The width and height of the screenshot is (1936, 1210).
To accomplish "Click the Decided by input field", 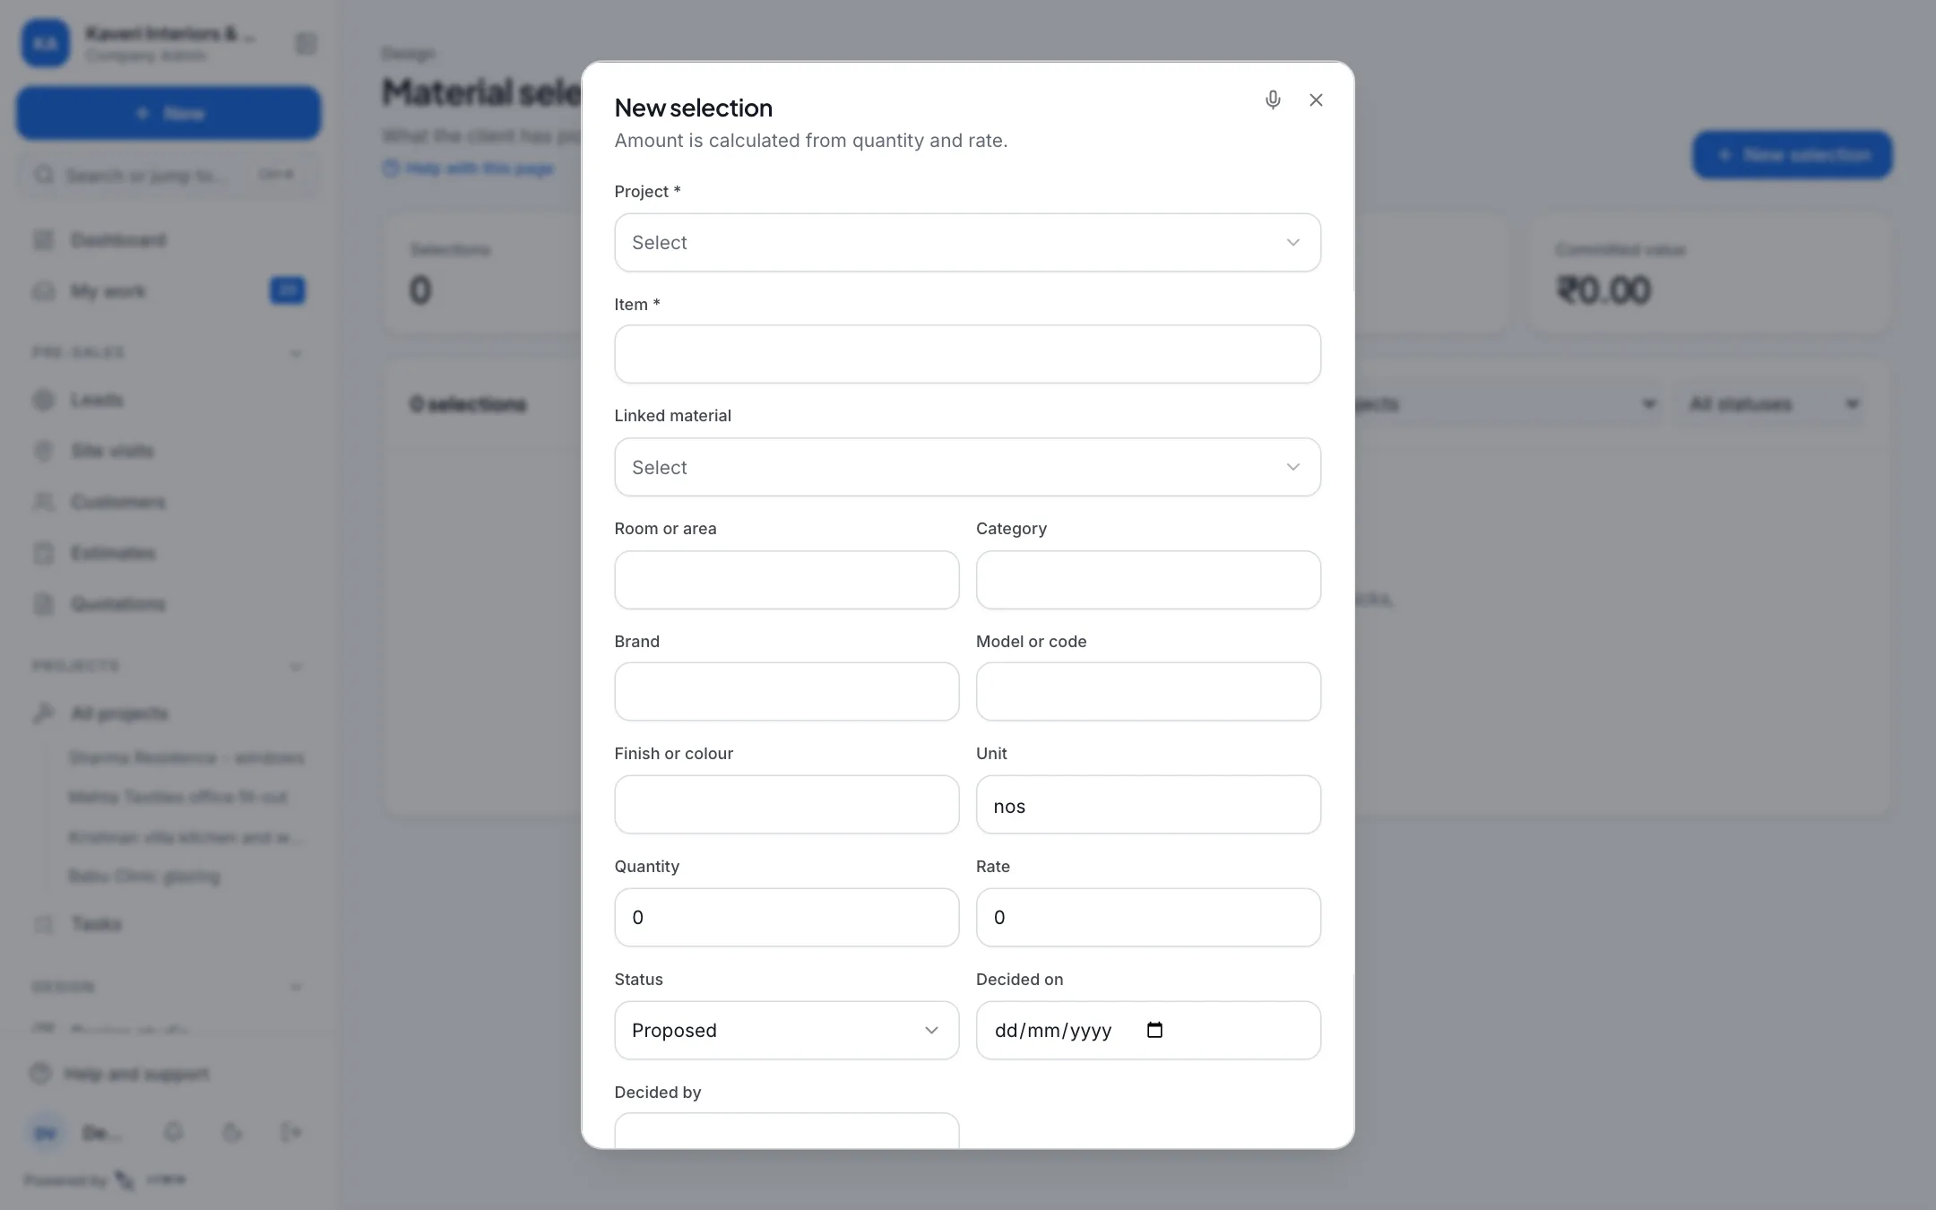I will click(786, 1131).
